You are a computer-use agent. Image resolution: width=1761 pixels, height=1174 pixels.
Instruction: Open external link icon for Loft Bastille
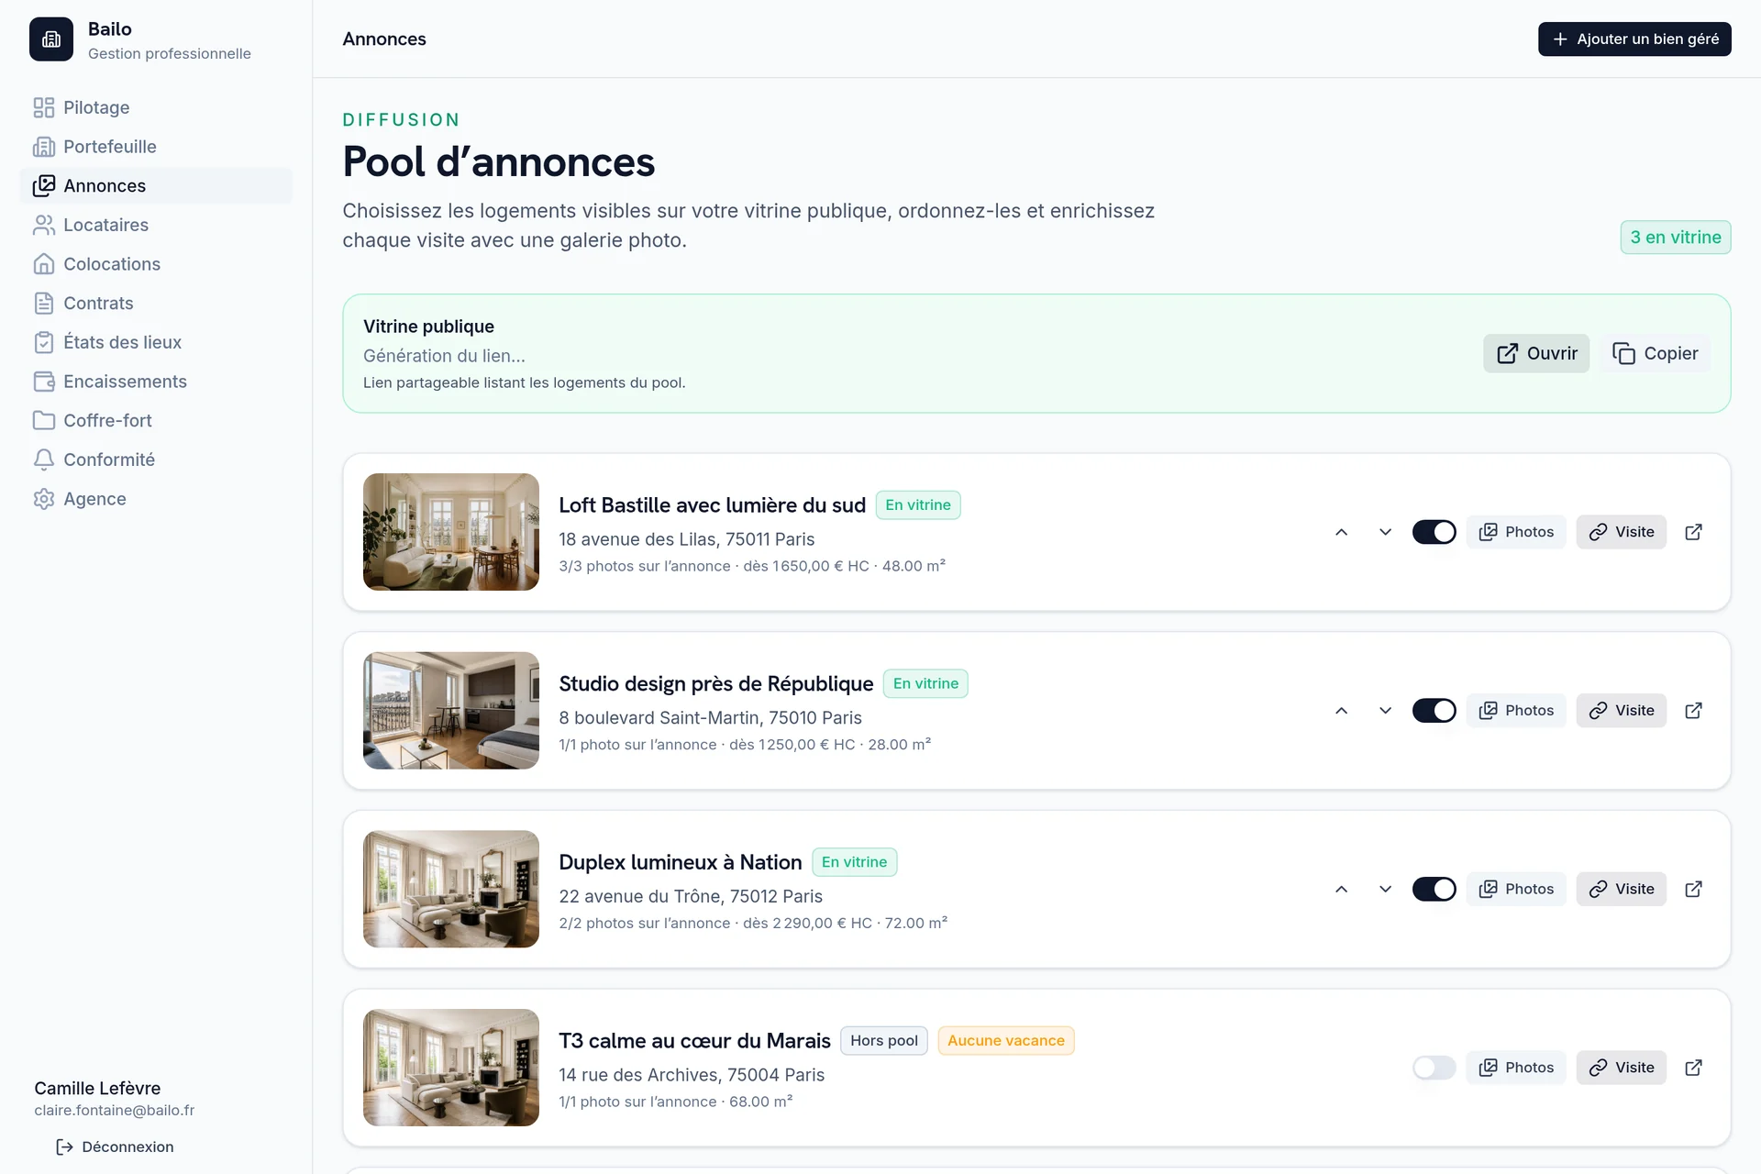click(x=1694, y=532)
